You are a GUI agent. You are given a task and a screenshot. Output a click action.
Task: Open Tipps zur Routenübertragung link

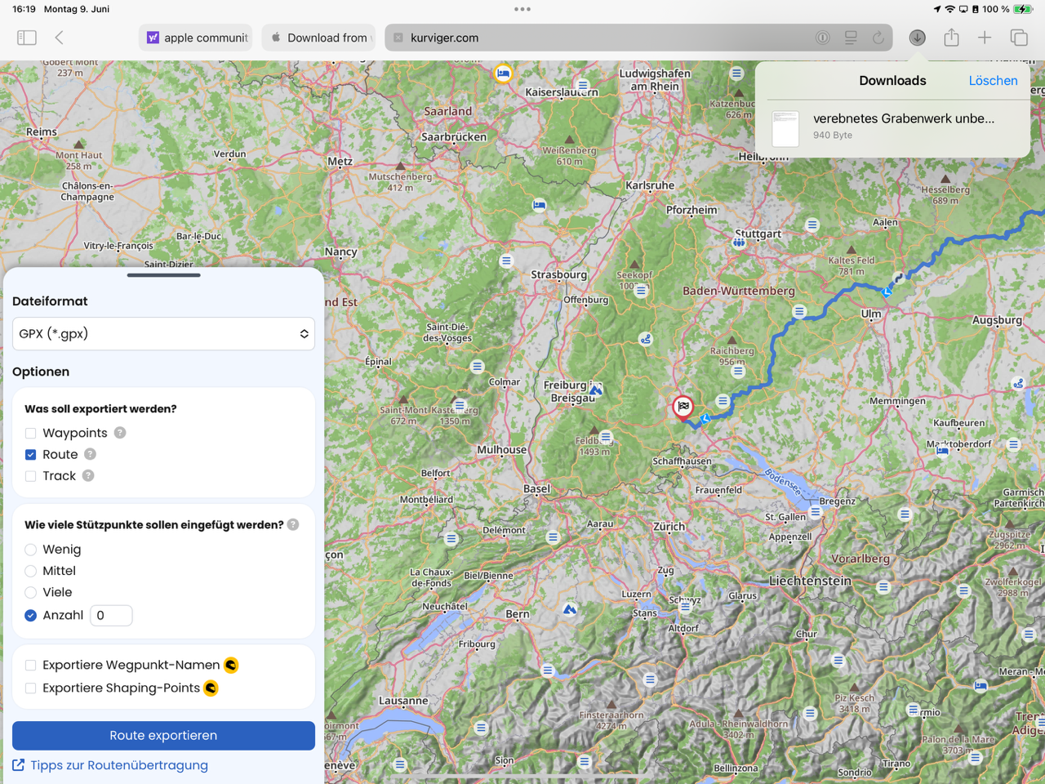point(118,765)
